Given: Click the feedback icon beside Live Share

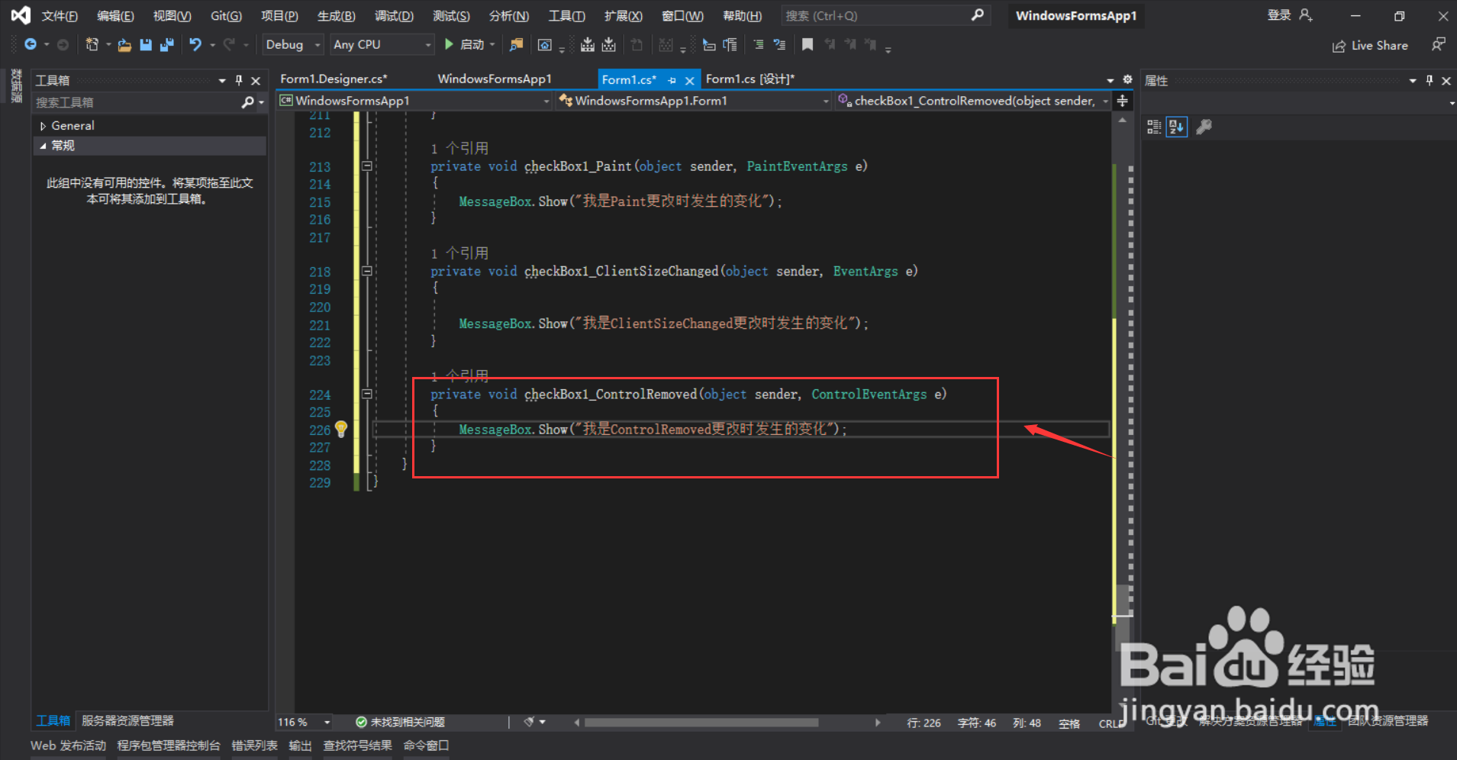Looking at the screenshot, I should [x=1438, y=45].
